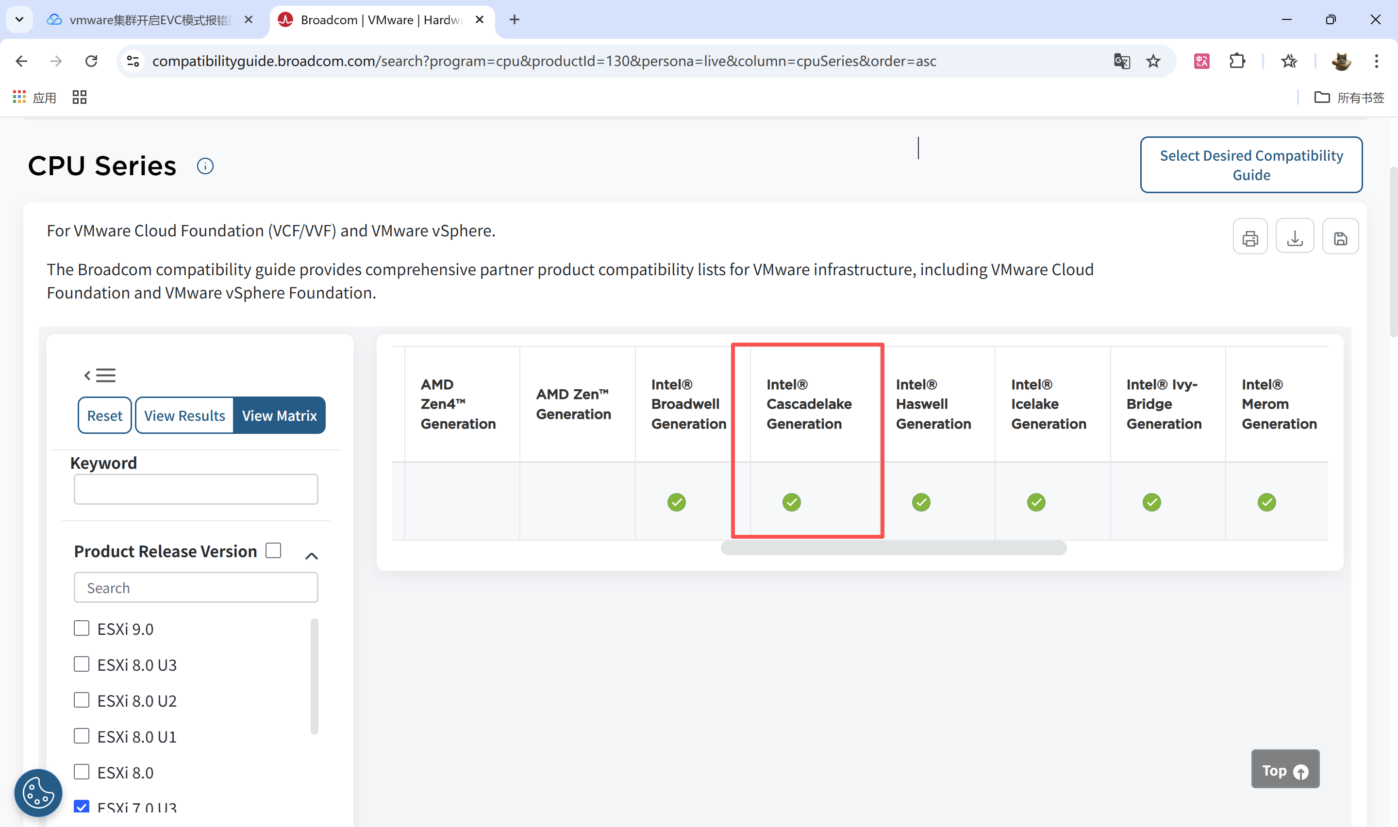Bookmark this page with star icon
The width and height of the screenshot is (1398, 827).
1153,61
